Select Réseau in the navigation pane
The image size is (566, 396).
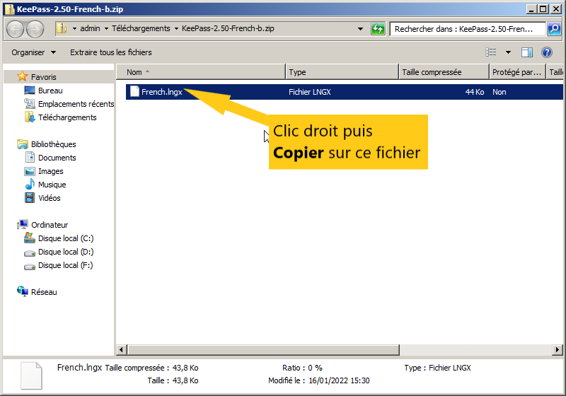click(44, 292)
